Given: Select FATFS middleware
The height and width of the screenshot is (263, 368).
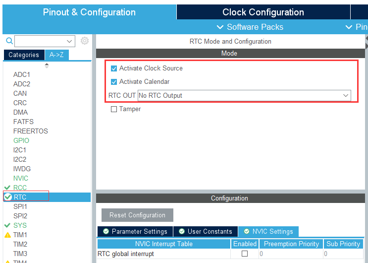Looking at the screenshot, I should point(23,122).
